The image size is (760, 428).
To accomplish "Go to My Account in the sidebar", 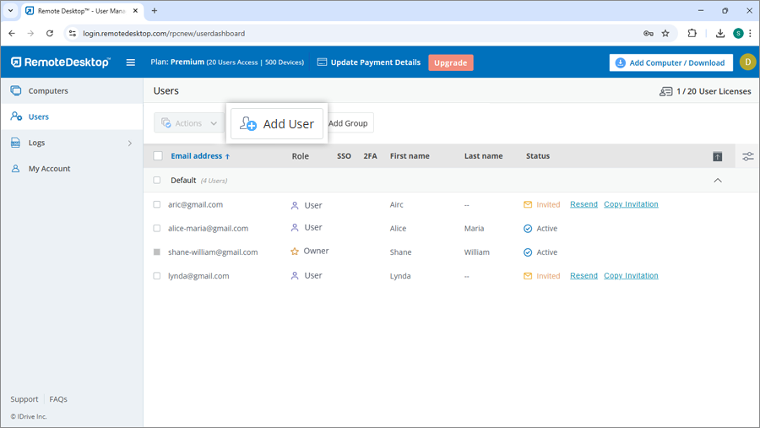I will (x=49, y=169).
